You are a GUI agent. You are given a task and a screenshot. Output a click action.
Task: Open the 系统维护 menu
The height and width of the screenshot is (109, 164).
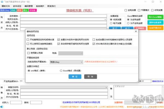point(40,6)
